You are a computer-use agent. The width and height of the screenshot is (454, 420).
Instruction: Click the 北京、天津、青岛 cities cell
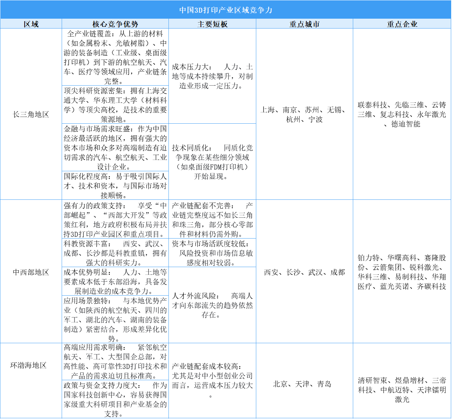click(x=302, y=384)
